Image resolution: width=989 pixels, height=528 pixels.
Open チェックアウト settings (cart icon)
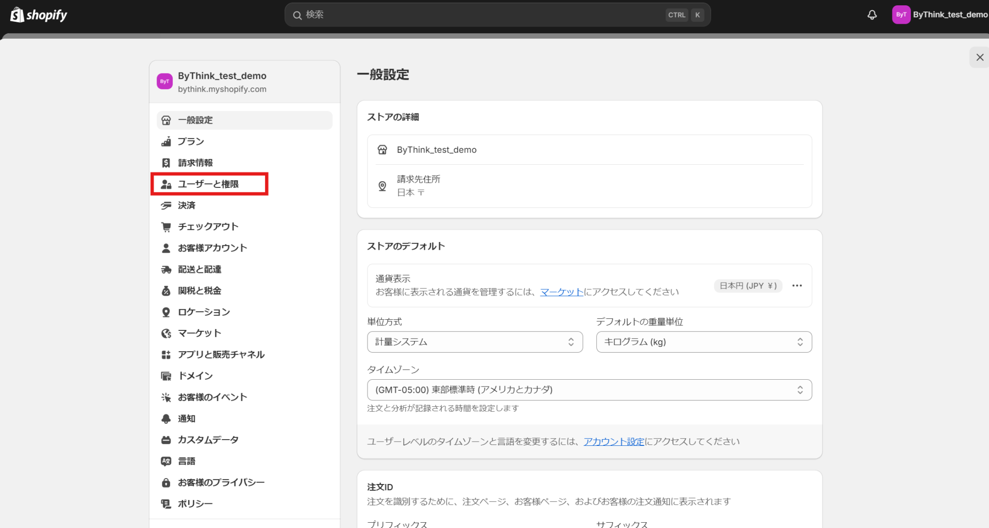[207, 226]
